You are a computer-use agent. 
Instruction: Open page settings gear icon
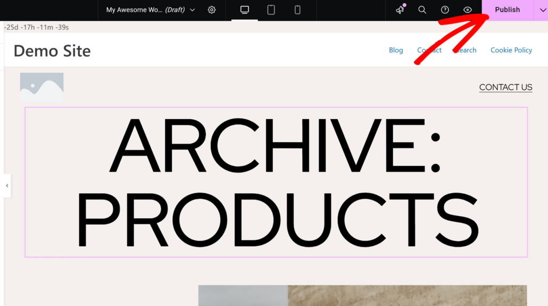pos(212,10)
